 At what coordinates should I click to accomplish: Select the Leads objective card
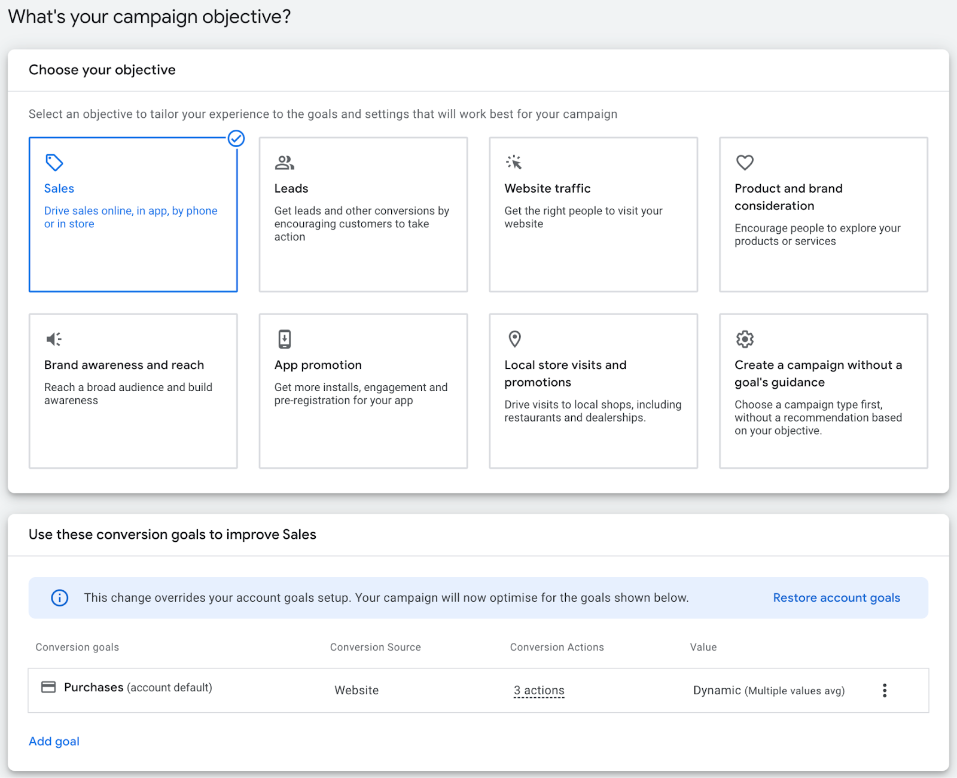point(363,214)
